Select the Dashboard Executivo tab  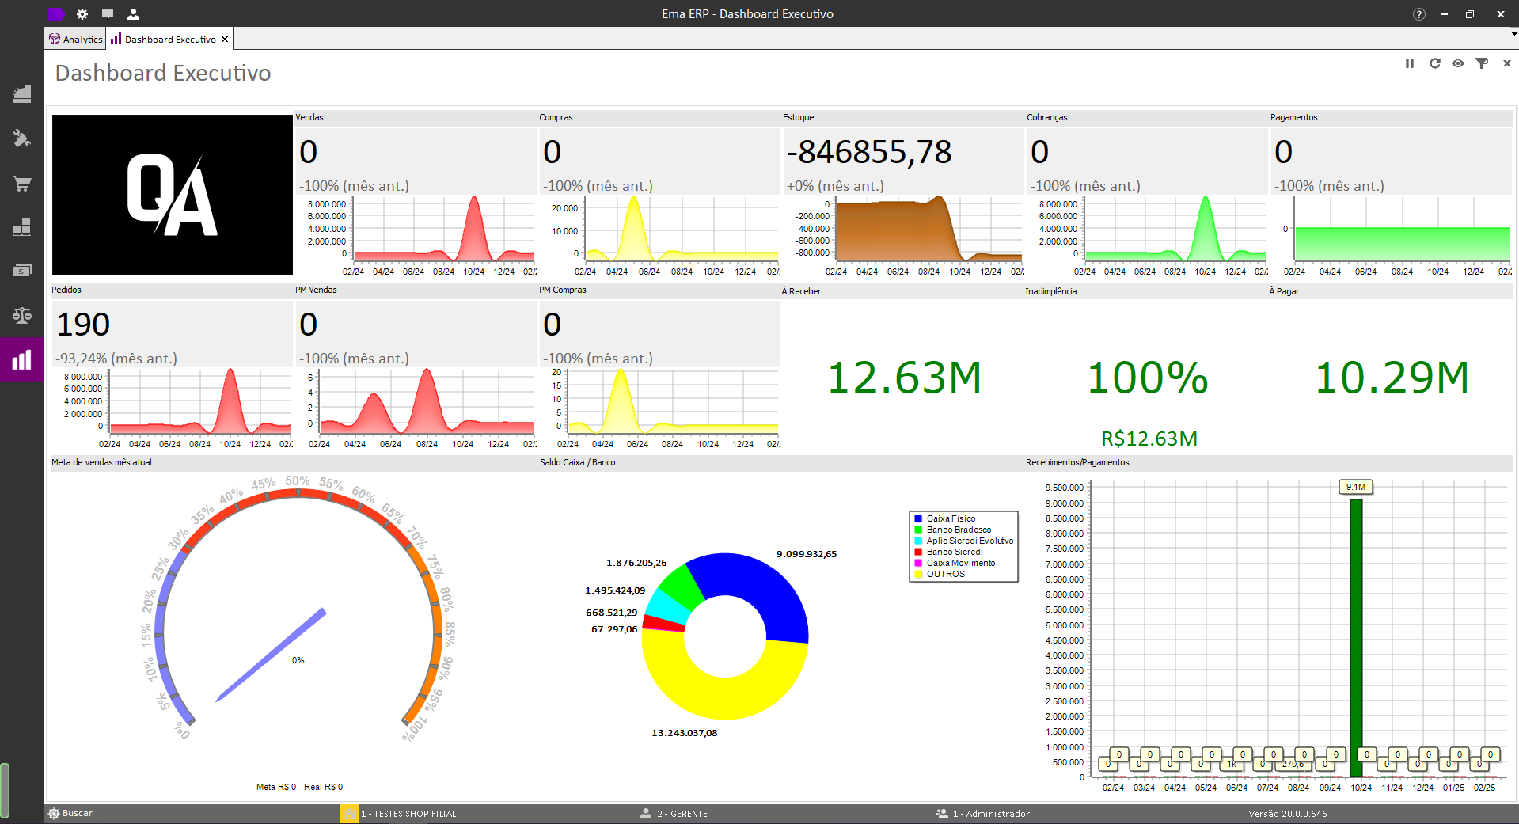(169, 39)
